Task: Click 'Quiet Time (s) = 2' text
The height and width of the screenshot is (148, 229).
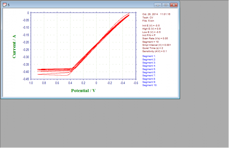Action: (153, 48)
